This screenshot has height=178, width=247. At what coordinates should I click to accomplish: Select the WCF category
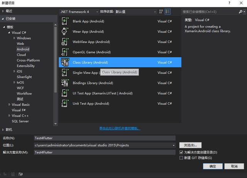[20, 88]
